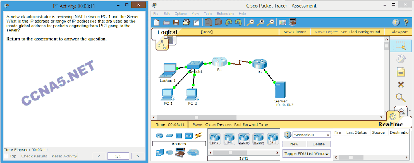Click Power Cycle Devices
The image size is (414, 163).
click(212, 124)
